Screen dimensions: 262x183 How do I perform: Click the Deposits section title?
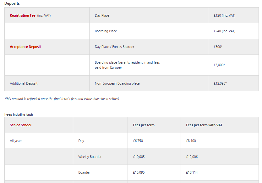pyautogui.click(x=12, y=3)
